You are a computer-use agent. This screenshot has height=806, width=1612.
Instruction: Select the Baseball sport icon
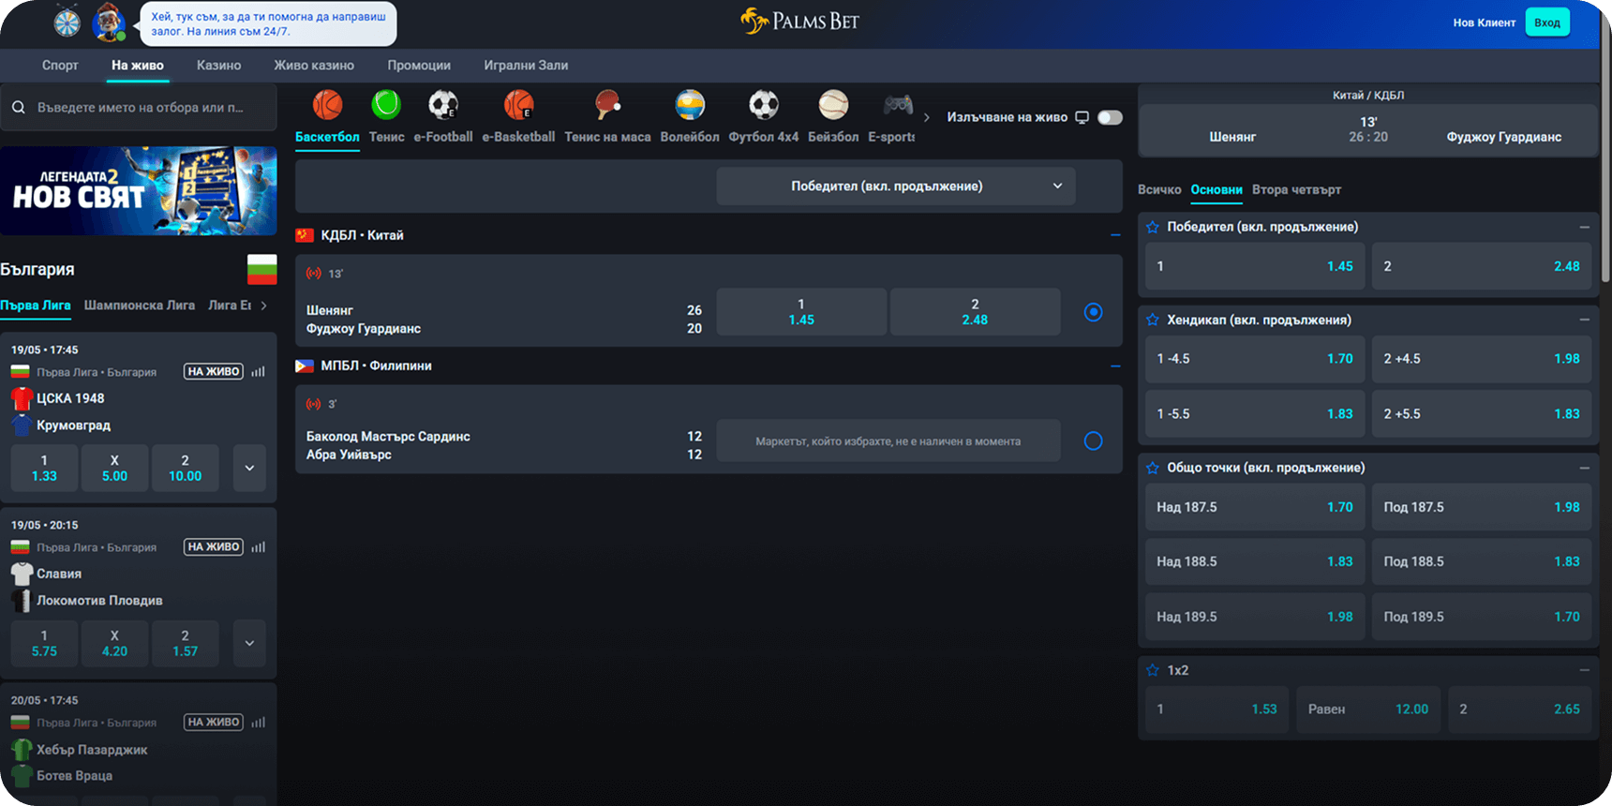pyautogui.click(x=833, y=105)
